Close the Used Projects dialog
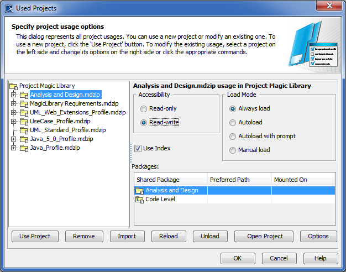 [329, 6]
